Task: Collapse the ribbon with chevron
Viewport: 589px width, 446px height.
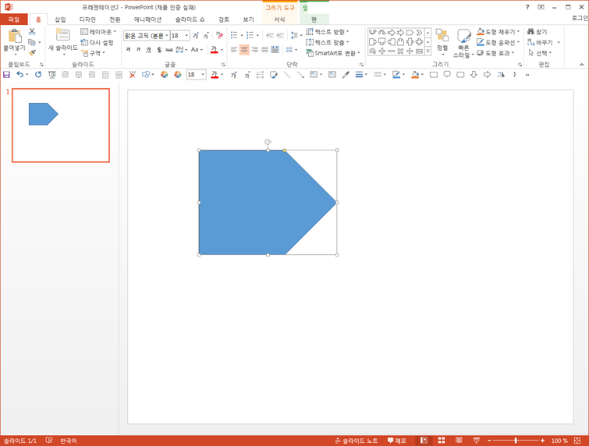Action: (x=581, y=65)
